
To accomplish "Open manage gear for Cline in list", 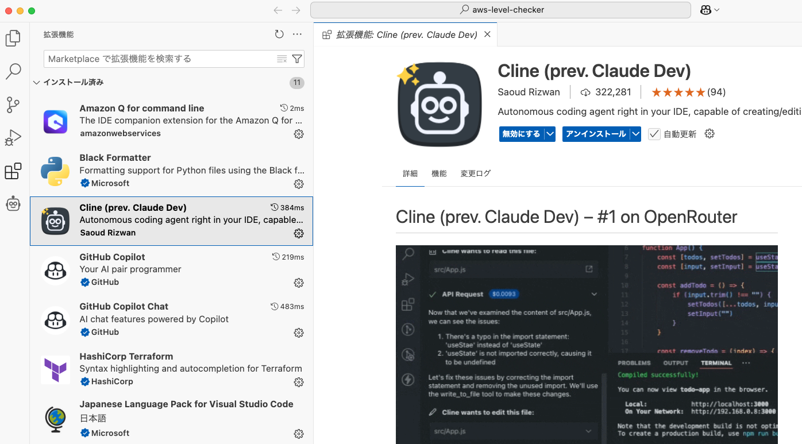I will coord(299,233).
